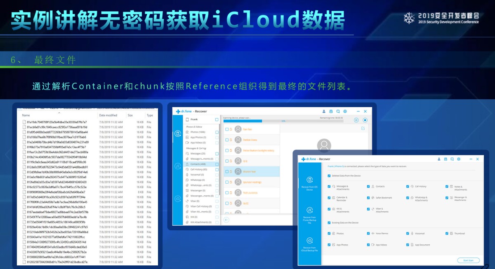This screenshot has width=495, height=269.
Task: Check the Voicemail (0) checkbox in scan list
Action: click(x=217, y=175)
